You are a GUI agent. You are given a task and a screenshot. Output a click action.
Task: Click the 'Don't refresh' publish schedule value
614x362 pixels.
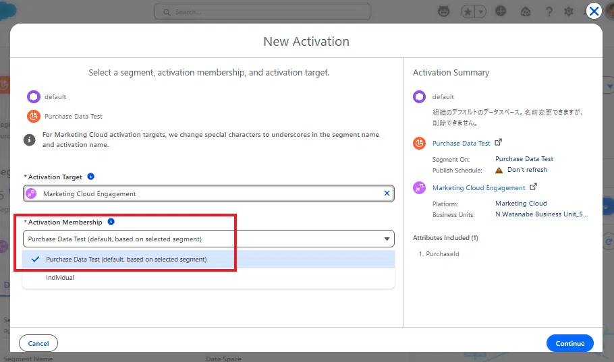528,170
